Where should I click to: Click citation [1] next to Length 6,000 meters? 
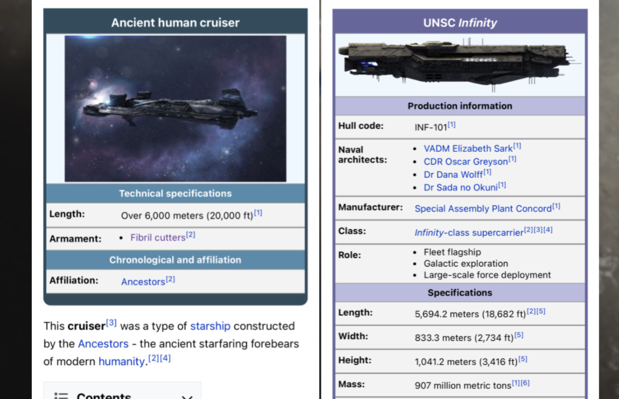(258, 213)
